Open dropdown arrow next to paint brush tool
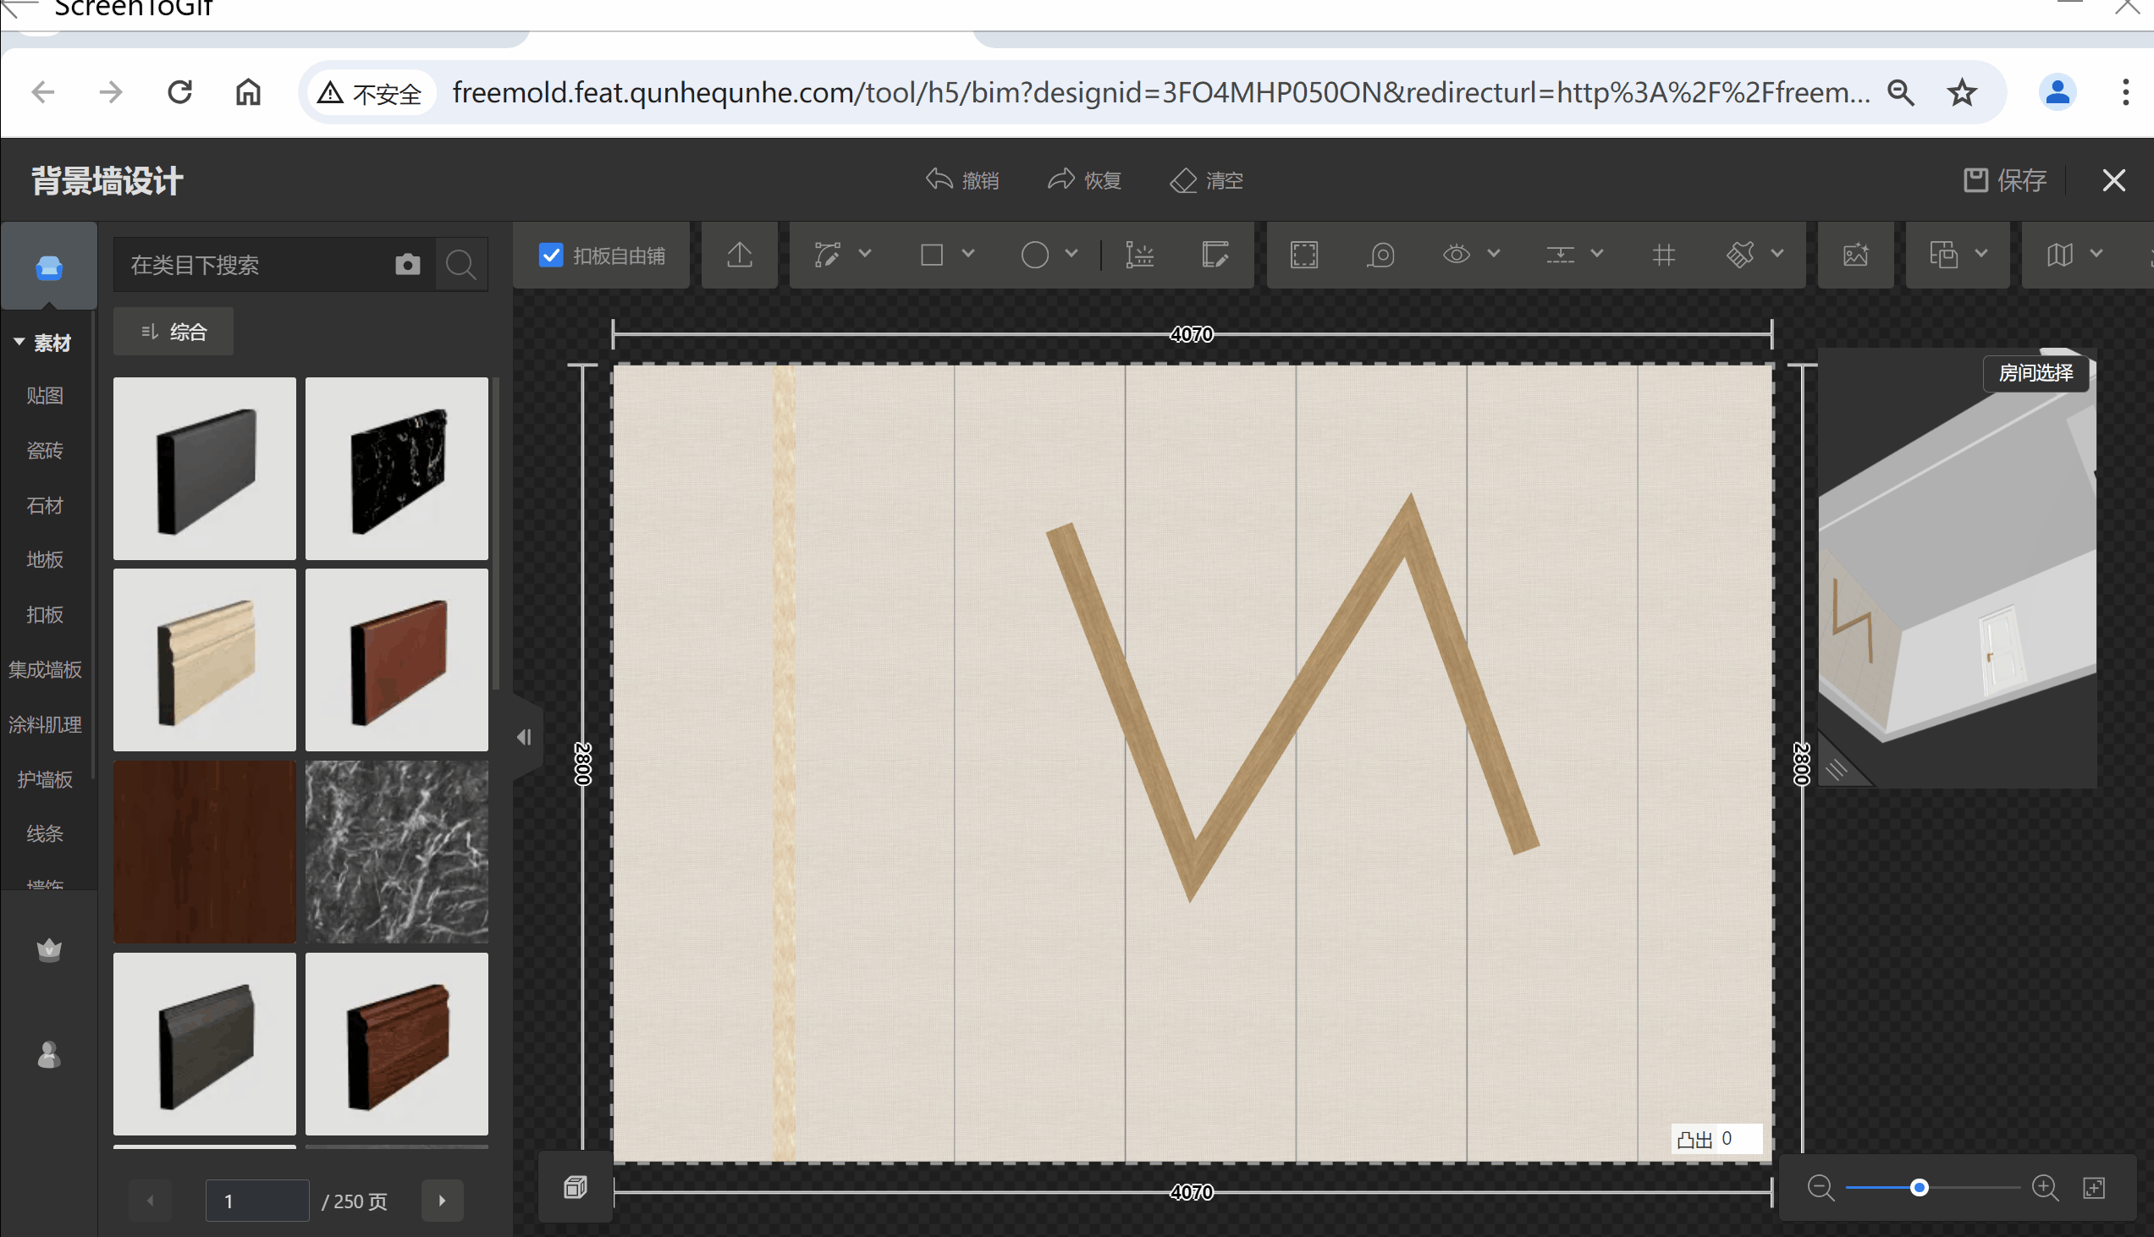 tap(1777, 254)
